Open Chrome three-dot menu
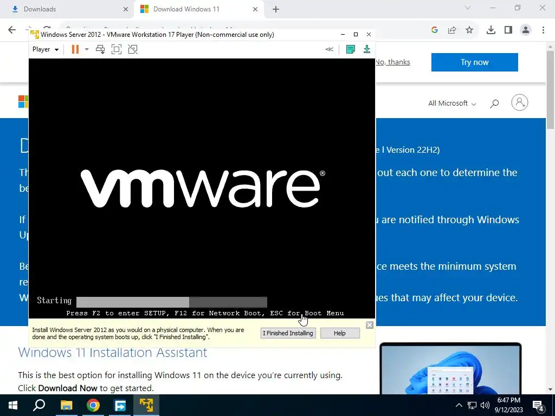 [x=543, y=30]
